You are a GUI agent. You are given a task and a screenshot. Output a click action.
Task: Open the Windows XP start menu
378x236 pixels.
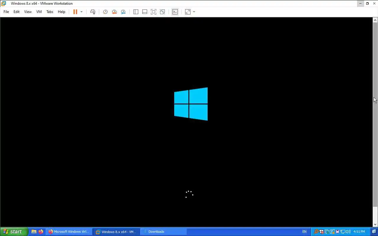click(14, 232)
